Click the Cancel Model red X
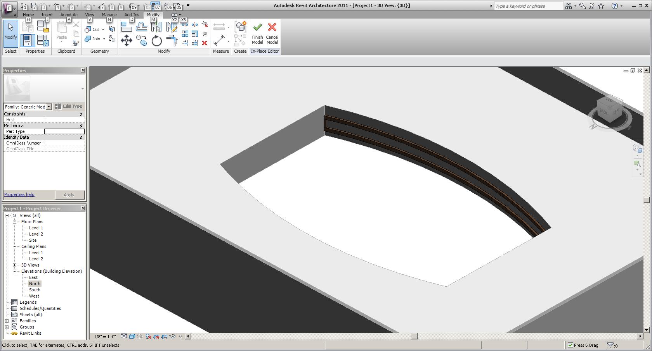The width and height of the screenshot is (652, 351). (272, 28)
